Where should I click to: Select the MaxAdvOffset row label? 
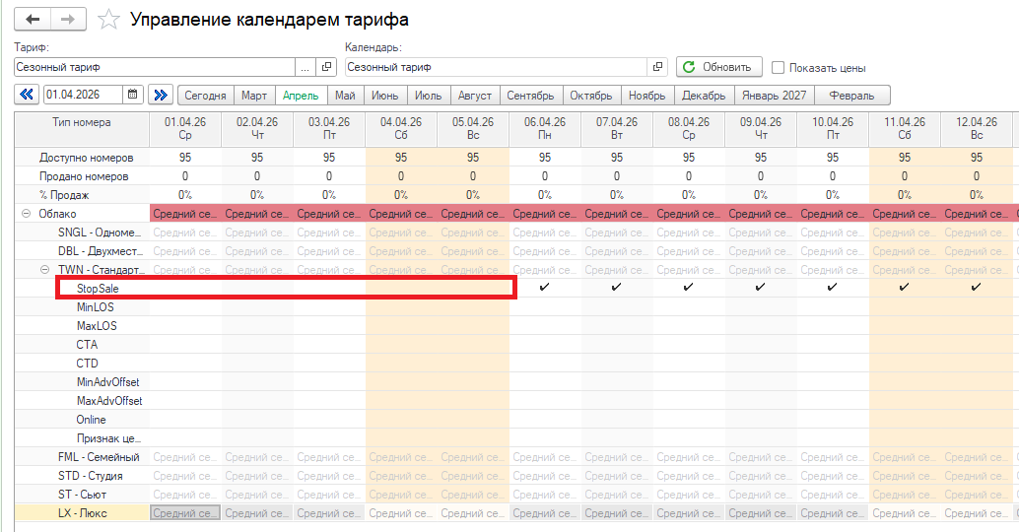coord(109,401)
